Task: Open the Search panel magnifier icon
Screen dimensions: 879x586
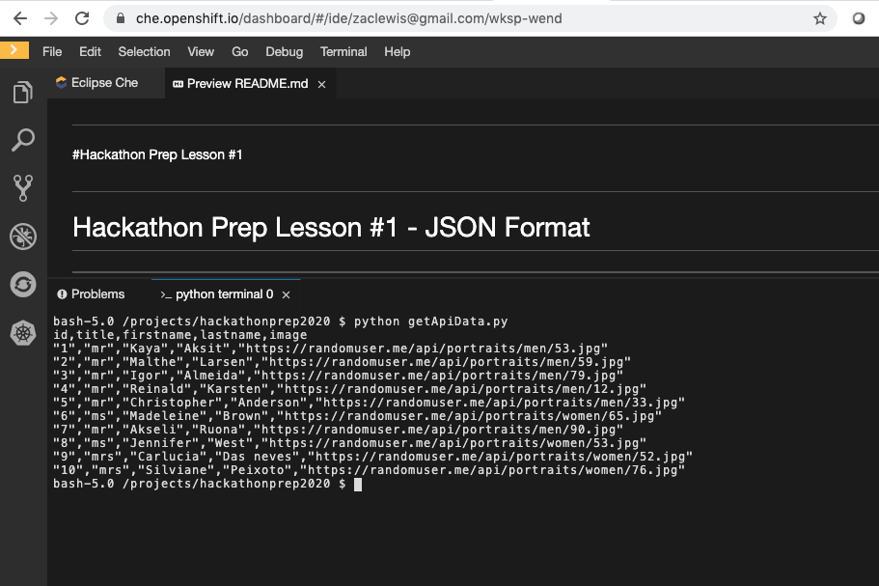Action: pyautogui.click(x=22, y=141)
